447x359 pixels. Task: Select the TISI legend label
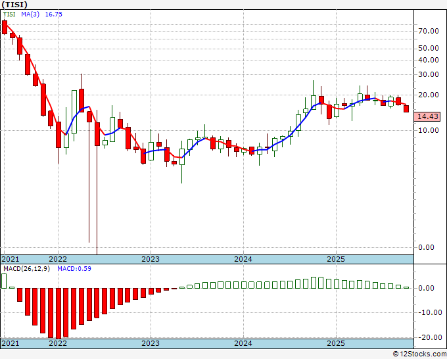click(x=9, y=14)
